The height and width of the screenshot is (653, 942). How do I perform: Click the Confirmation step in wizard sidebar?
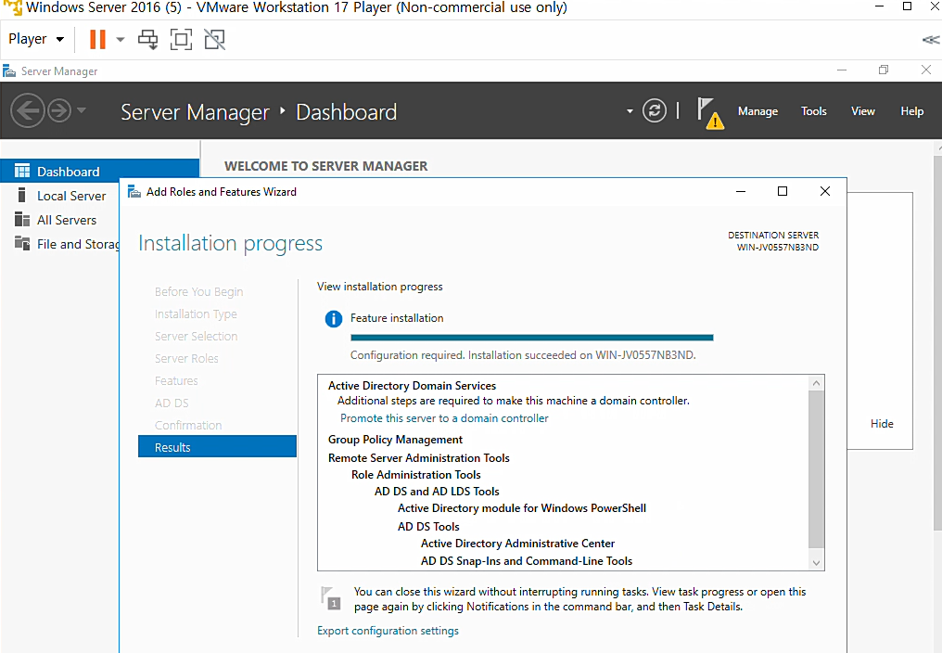(188, 425)
